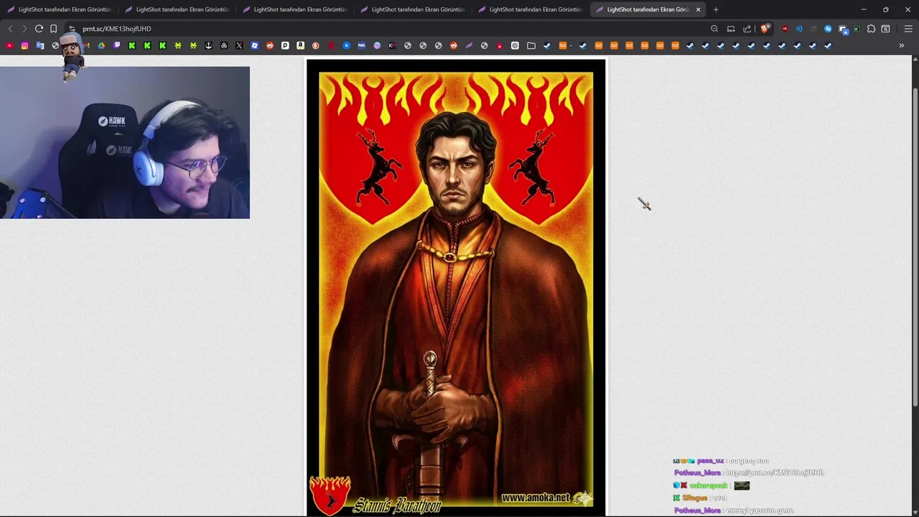Click the share page icon in toolbar
919x517 pixels.
tap(747, 29)
